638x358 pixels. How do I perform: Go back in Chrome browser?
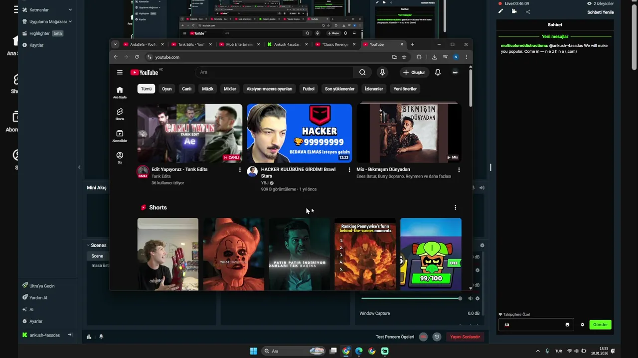pyautogui.click(x=116, y=57)
